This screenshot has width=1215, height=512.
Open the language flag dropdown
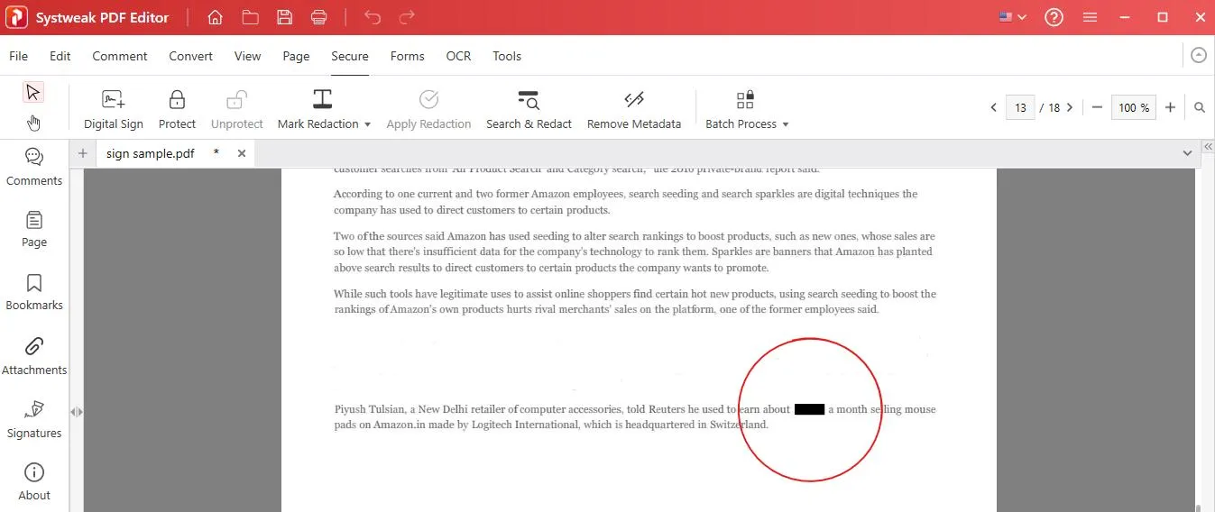[x=1013, y=17]
